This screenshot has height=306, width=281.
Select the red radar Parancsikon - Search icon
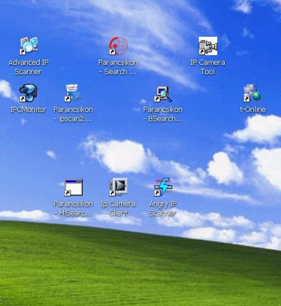click(x=118, y=46)
